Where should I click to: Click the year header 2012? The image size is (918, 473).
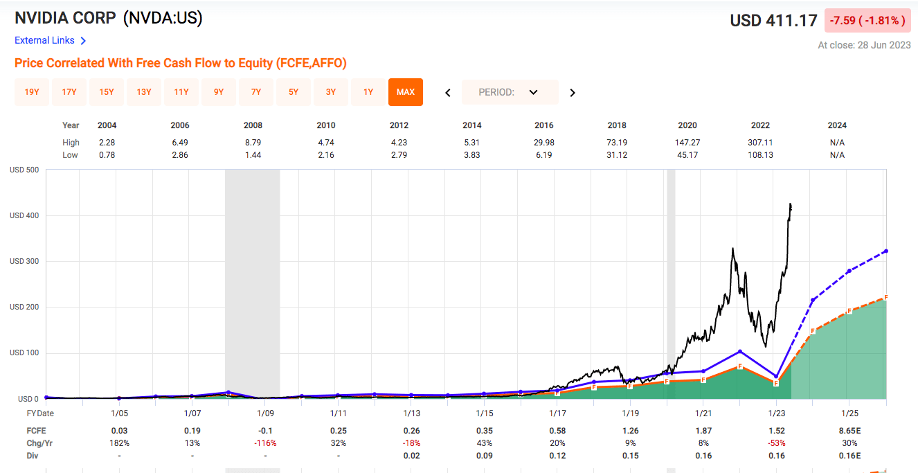point(399,125)
